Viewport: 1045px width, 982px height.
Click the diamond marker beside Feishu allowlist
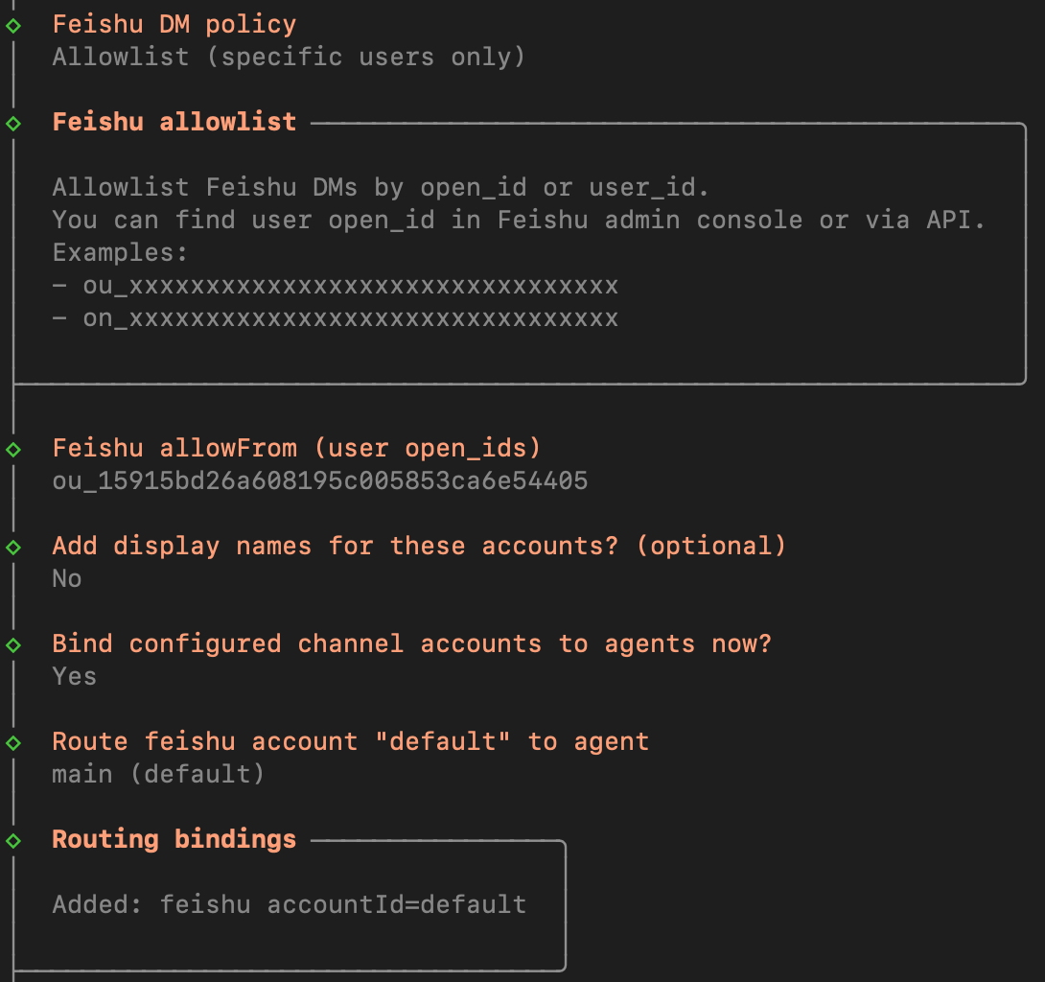tap(13, 123)
